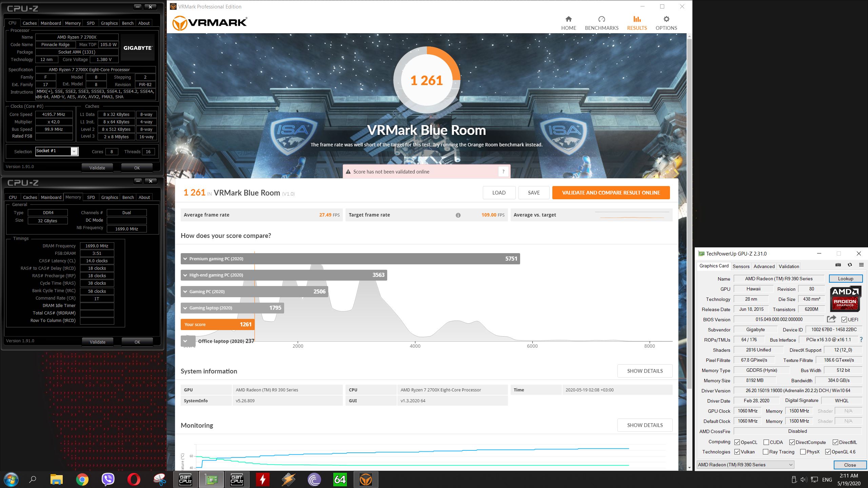Screen dimensions: 868x488
Task: Switch to VRMark taskbar icon
Action: 366,480
